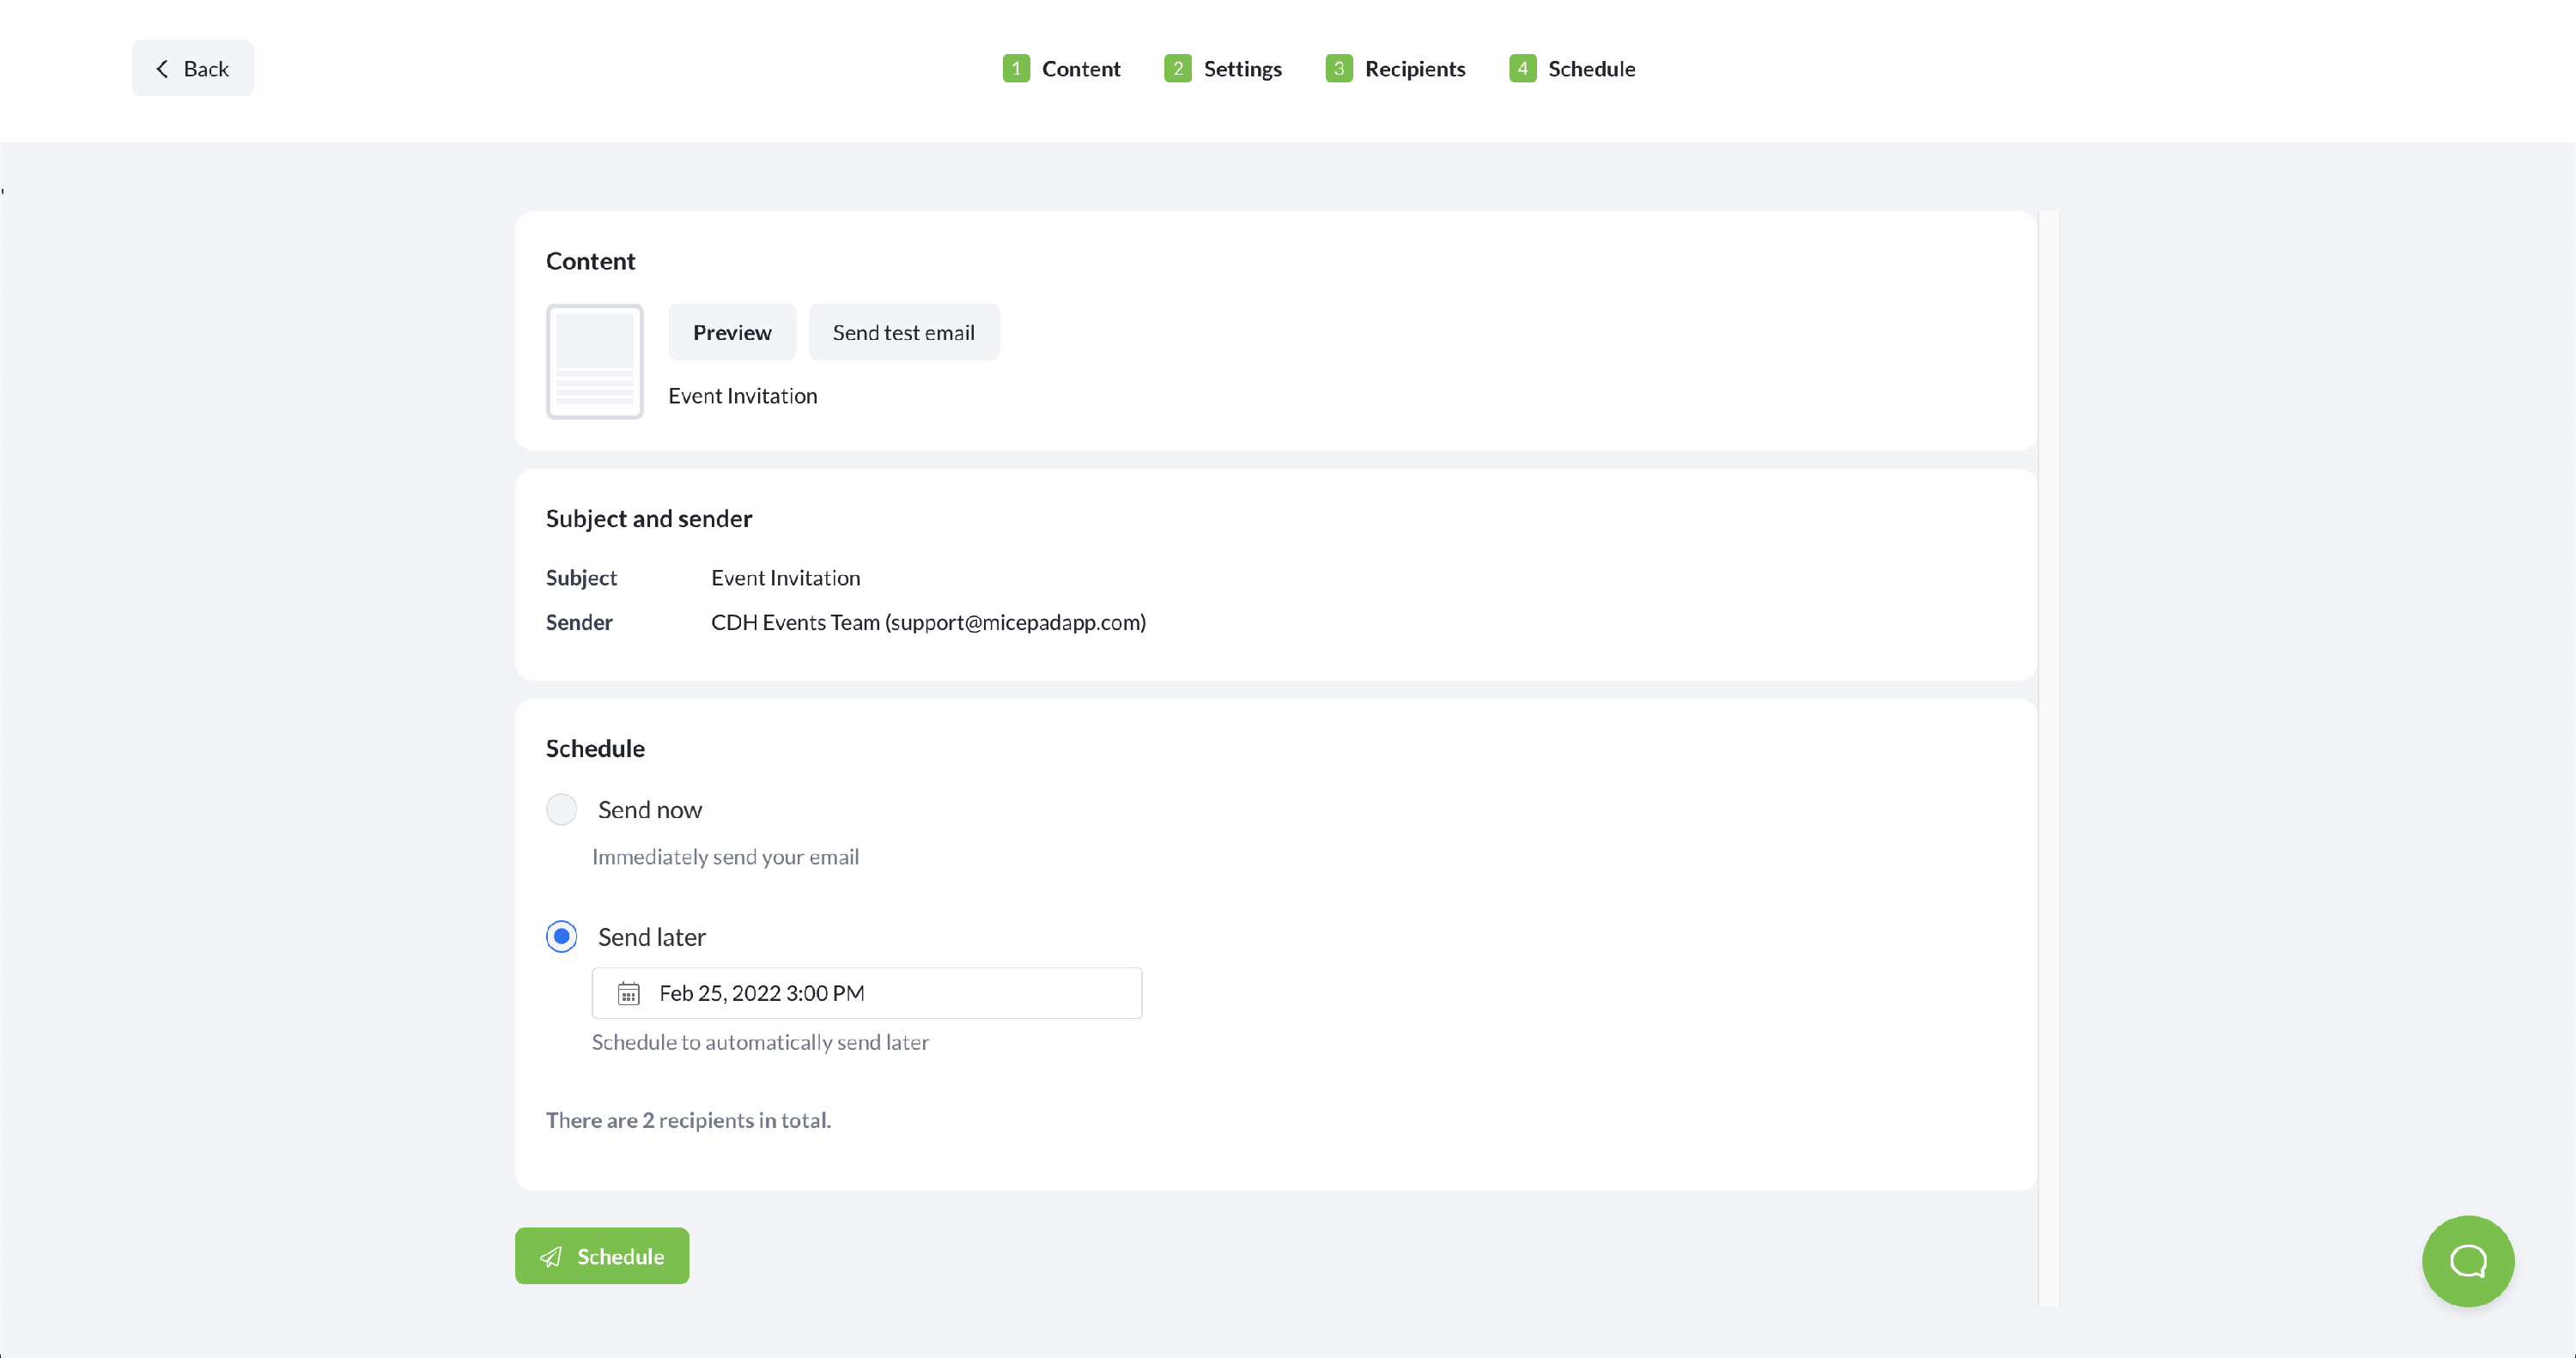The height and width of the screenshot is (1358, 2576).
Task: Click the email template thumbnail
Action: (x=594, y=361)
